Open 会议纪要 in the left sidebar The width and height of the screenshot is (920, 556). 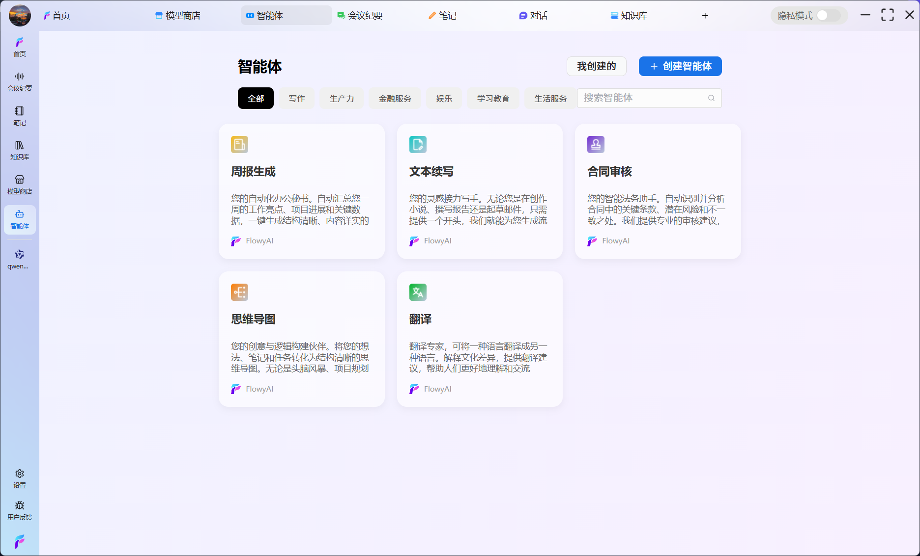click(20, 81)
